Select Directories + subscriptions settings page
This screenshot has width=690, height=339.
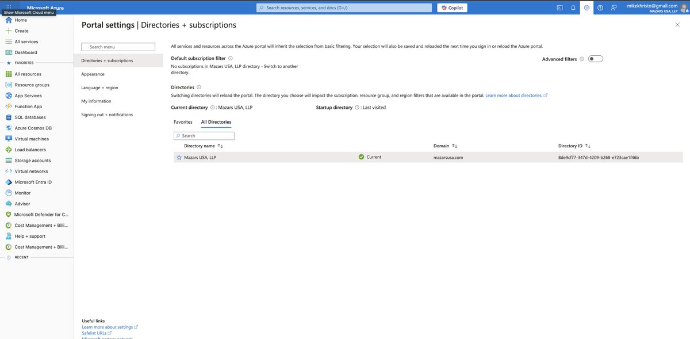(x=118, y=60)
